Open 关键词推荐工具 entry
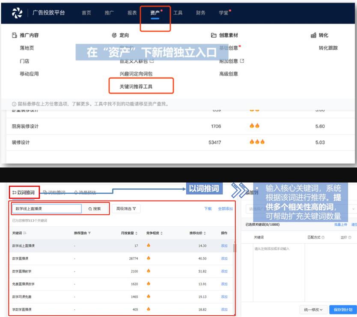The image size is (357, 317). 136,87
